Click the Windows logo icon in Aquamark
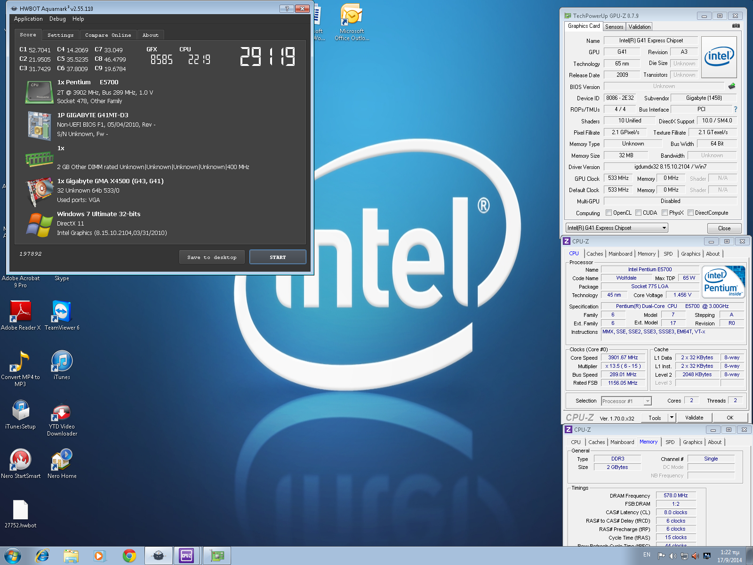Viewport: 753px width, 565px height. [x=40, y=225]
